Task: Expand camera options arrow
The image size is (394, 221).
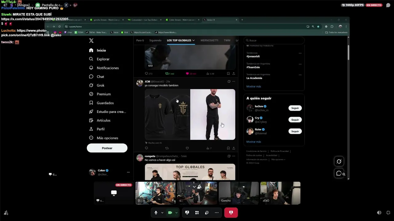Action: click(x=176, y=212)
